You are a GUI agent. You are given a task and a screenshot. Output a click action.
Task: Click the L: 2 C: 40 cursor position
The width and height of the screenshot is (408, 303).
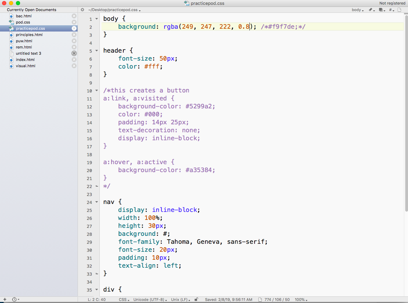97,300
